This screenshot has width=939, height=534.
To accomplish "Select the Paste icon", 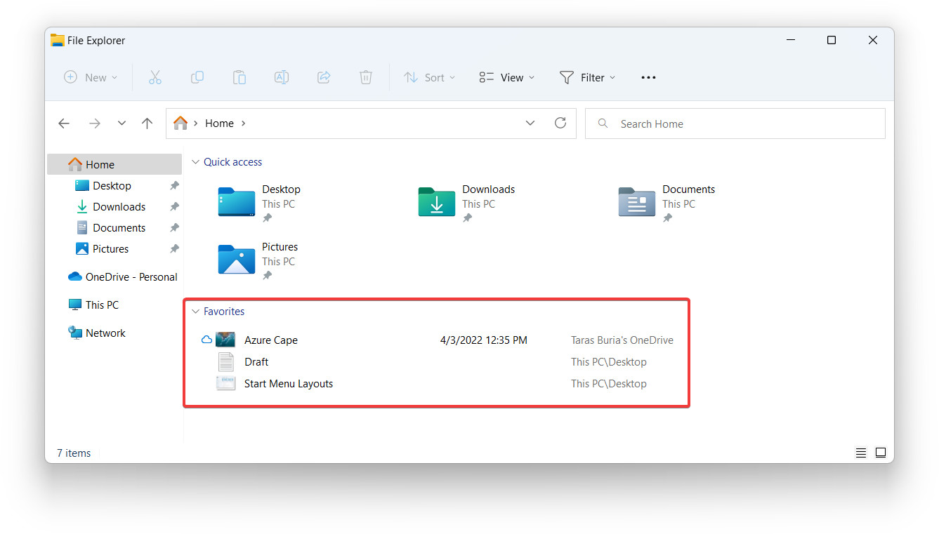I will pyautogui.click(x=239, y=77).
